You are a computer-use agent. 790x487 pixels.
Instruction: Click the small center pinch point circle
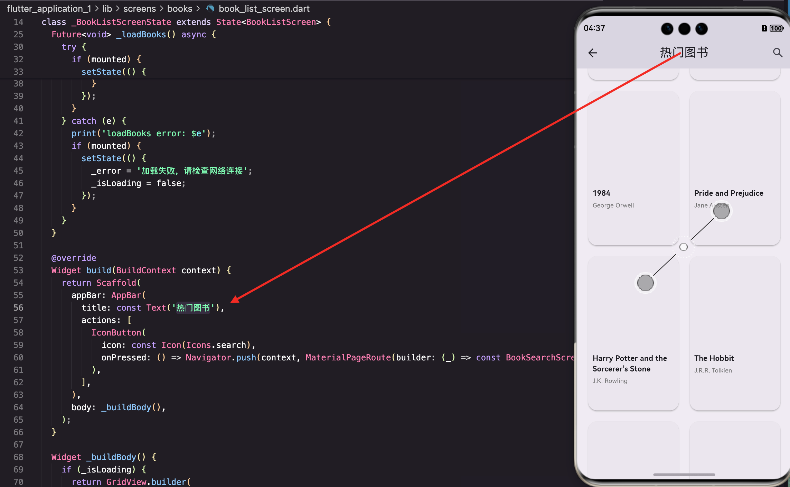(683, 247)
